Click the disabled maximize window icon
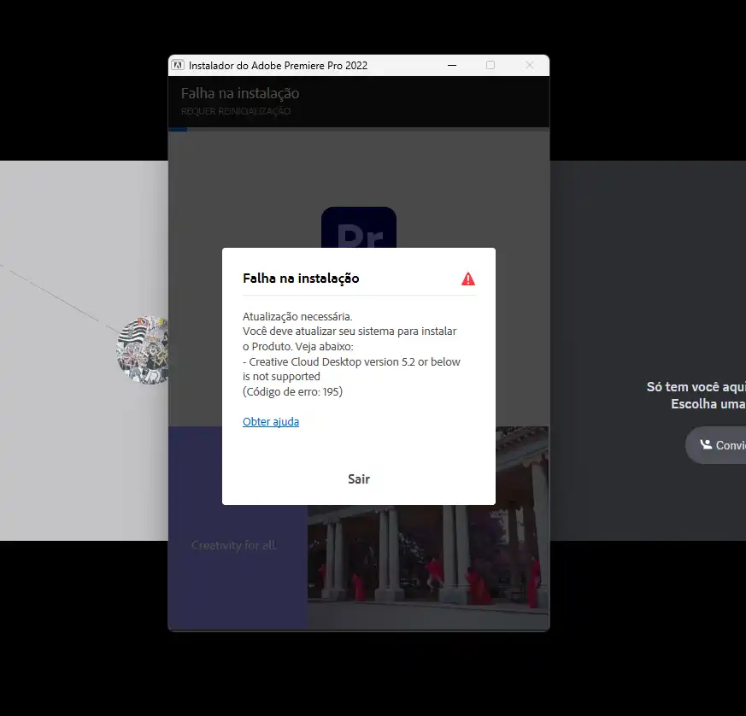The image size is (746, 716). pos(490,65)
